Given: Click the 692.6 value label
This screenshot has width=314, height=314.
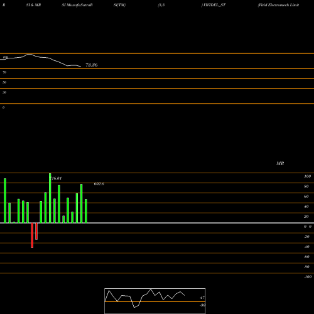Looking at the screenshot, I should 99,184.
